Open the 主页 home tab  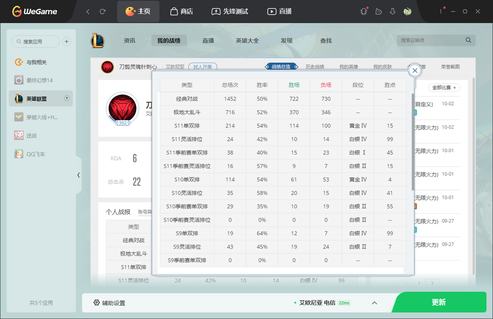138,11
